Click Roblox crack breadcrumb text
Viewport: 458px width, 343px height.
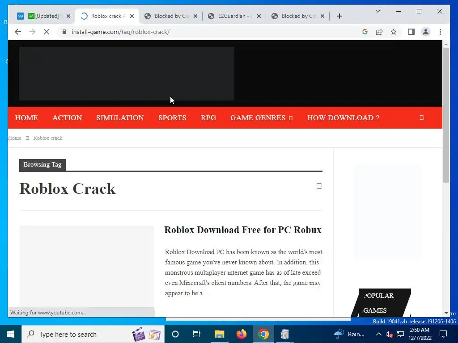click(47, 138)
